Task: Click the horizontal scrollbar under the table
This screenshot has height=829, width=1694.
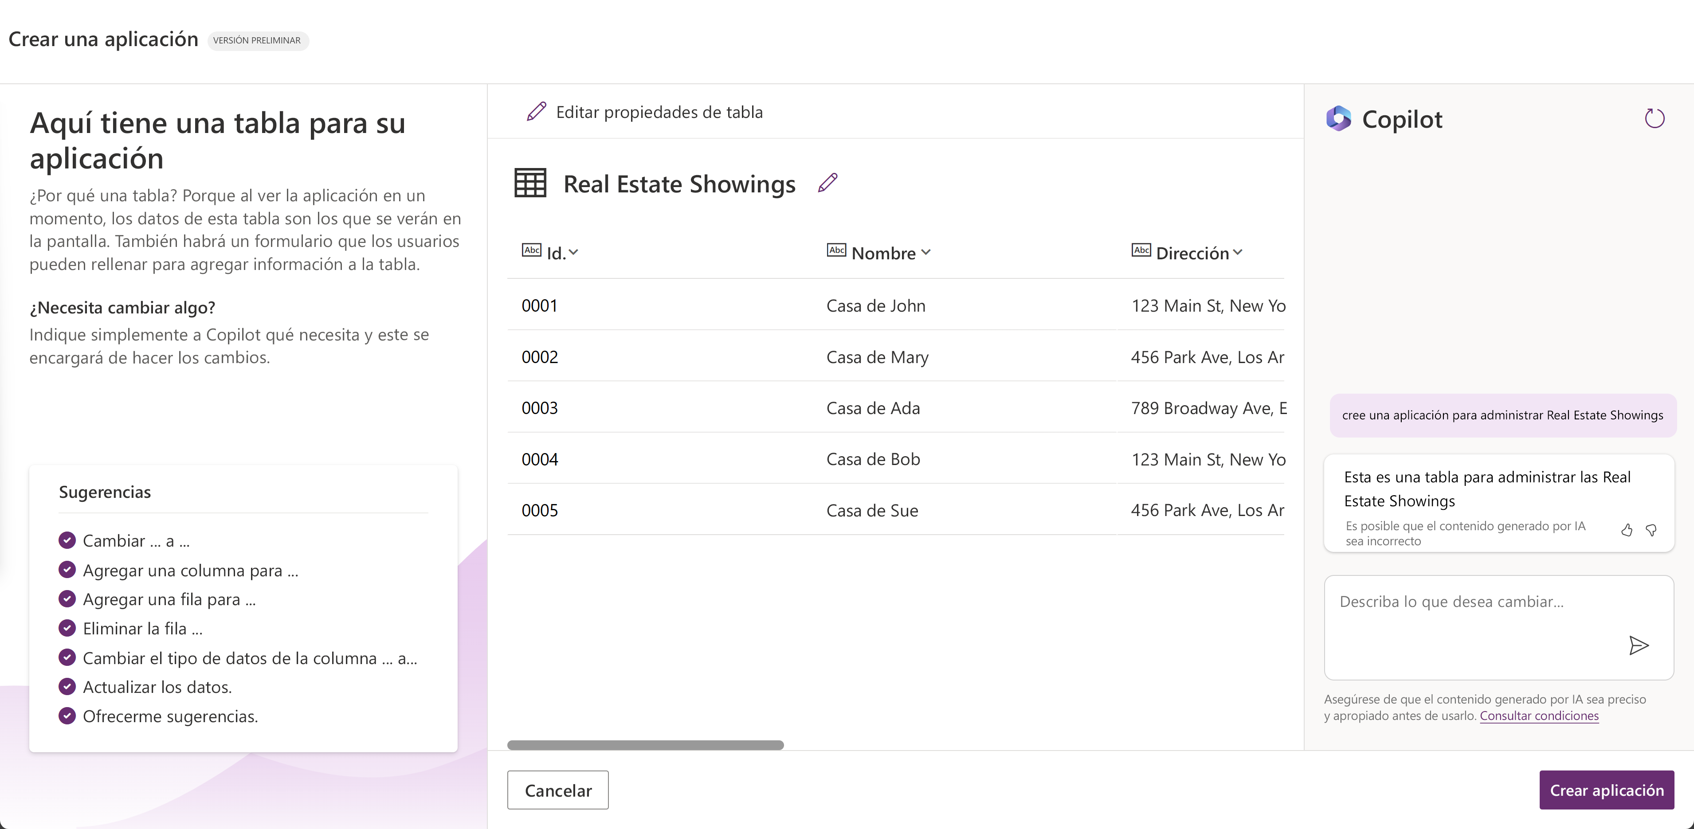Action: (x=645, y=745)
